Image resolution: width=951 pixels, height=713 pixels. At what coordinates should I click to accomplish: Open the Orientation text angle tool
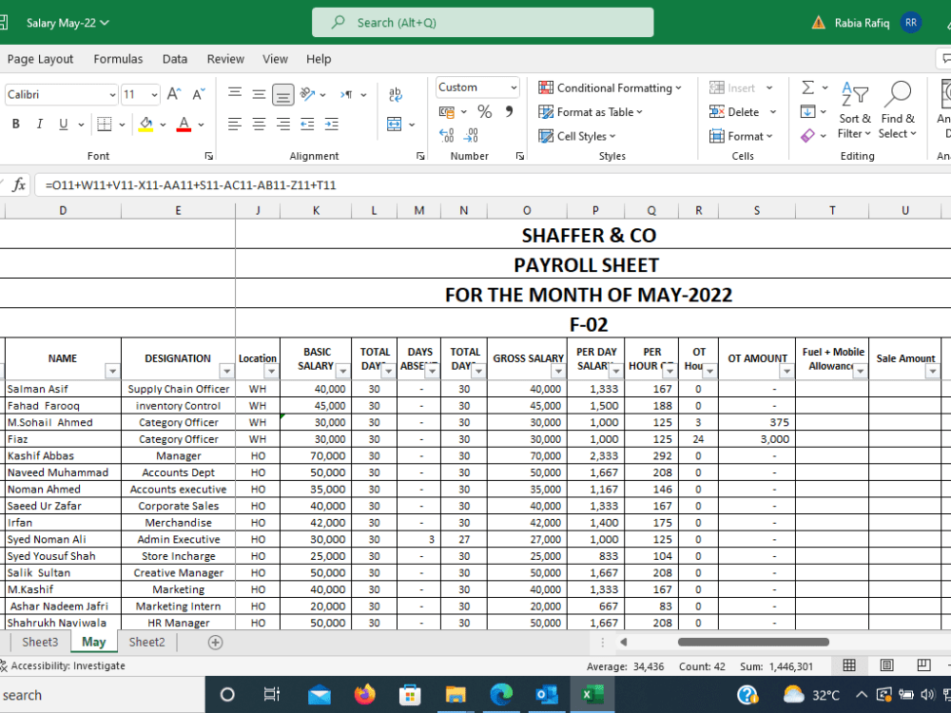pos(308,93)
